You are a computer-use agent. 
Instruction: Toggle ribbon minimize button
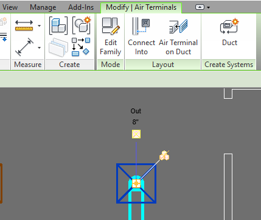pos(200,7)
